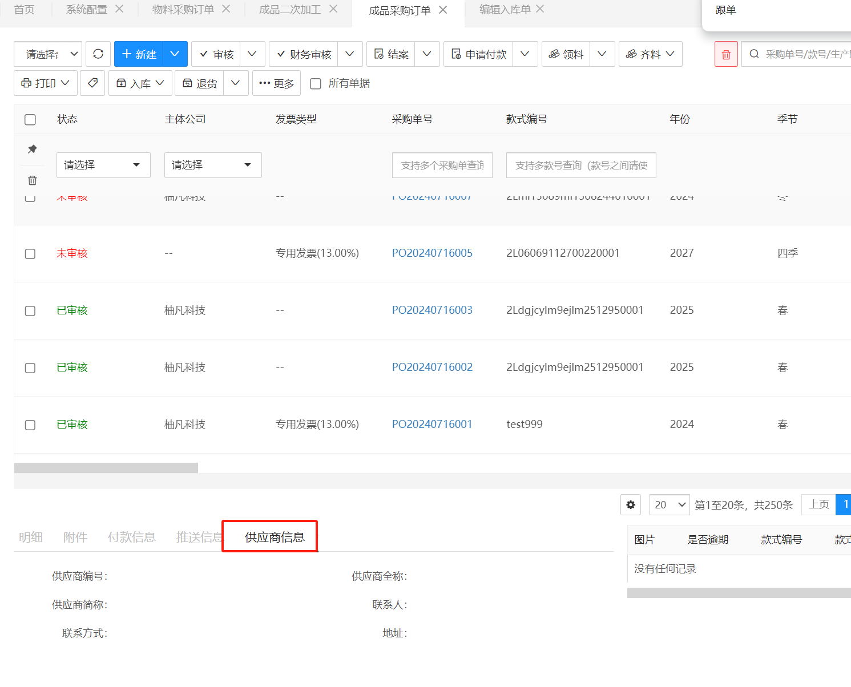The width and height of the screenshot is (851, 687).
Task: Open the 状态 filter 请选择 dropdown
Action: coord(103,165)
